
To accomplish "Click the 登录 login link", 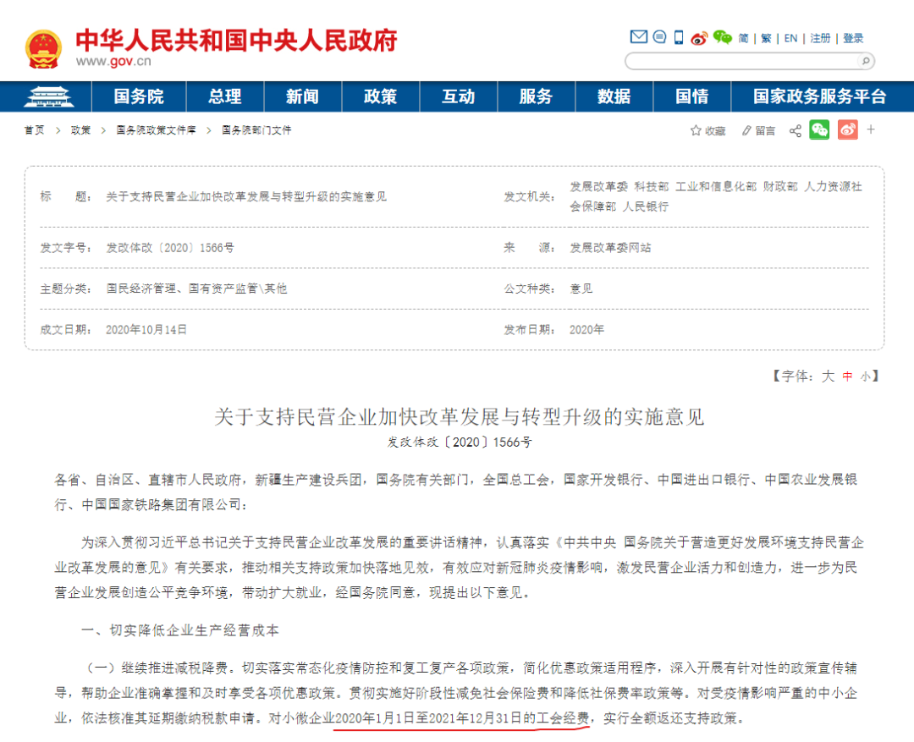I will [x=853, y=38].
